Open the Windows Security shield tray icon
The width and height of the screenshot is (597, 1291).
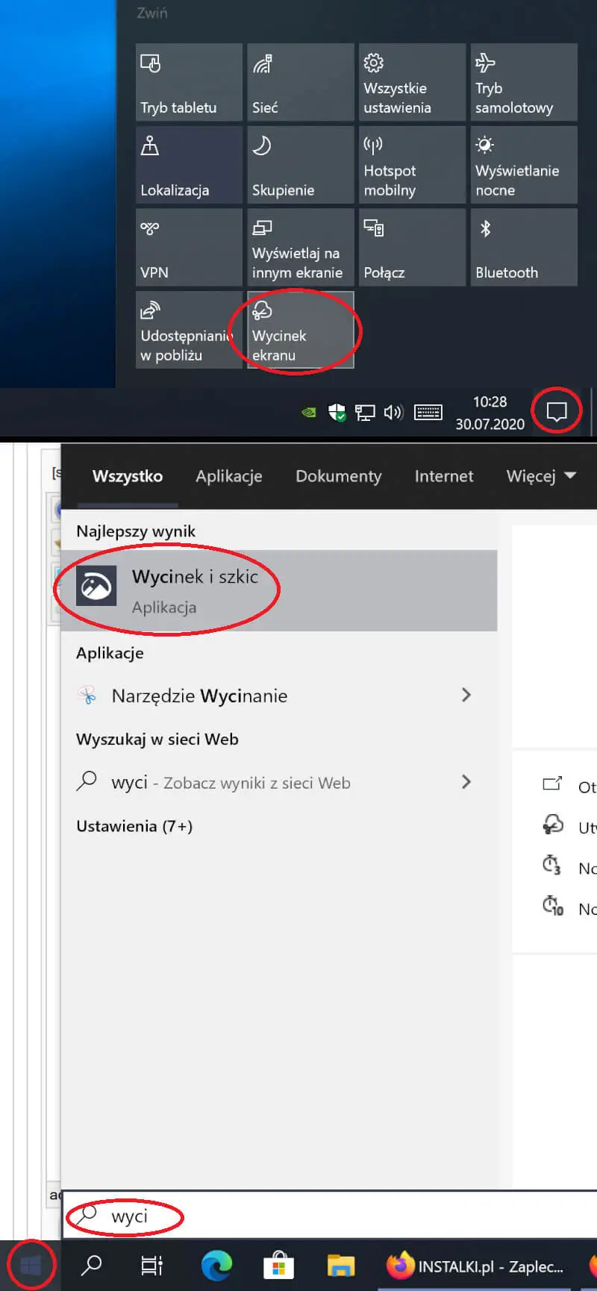(337, 412)
